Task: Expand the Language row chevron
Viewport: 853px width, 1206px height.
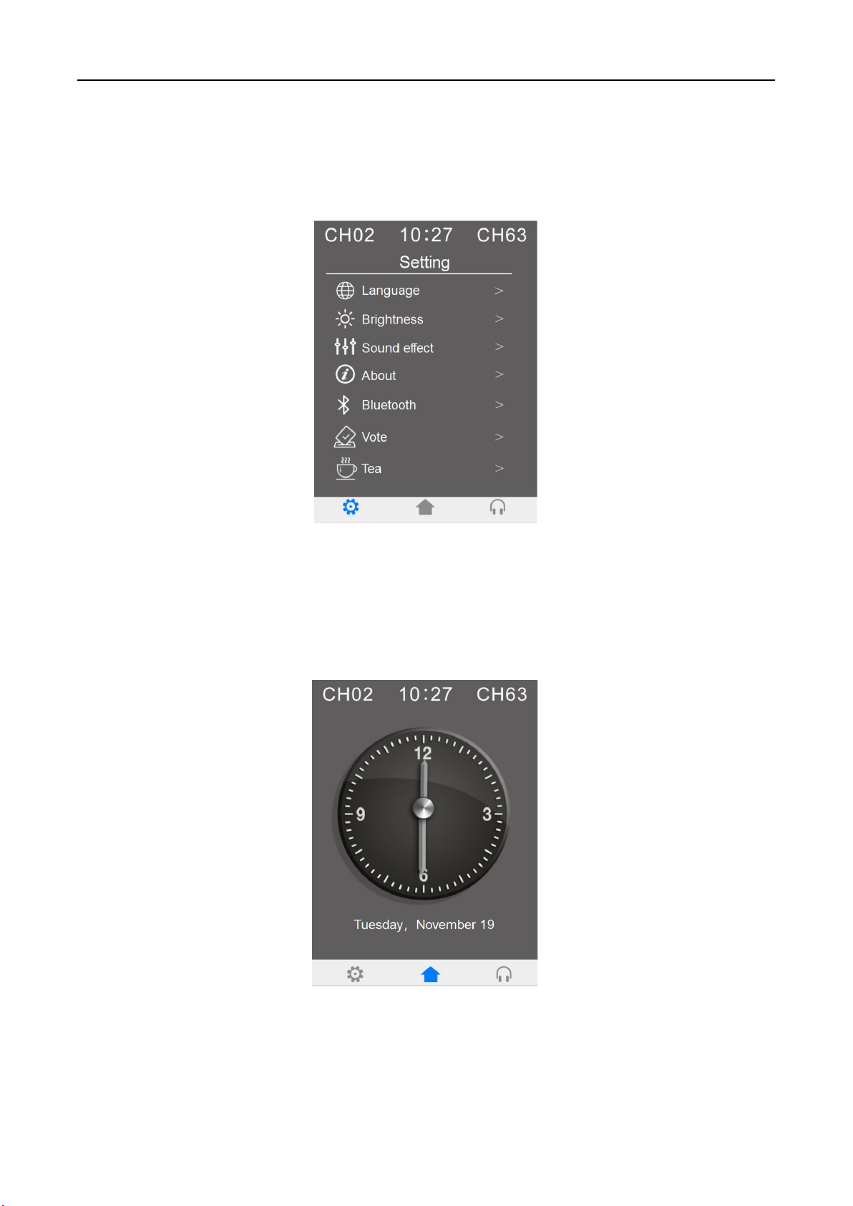Action: pos(499,291)
